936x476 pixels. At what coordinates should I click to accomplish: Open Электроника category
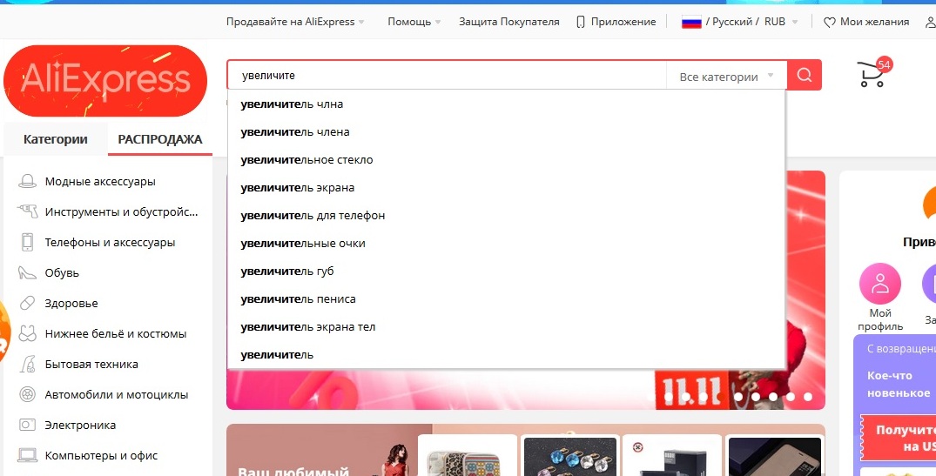[x=80, y=425]
